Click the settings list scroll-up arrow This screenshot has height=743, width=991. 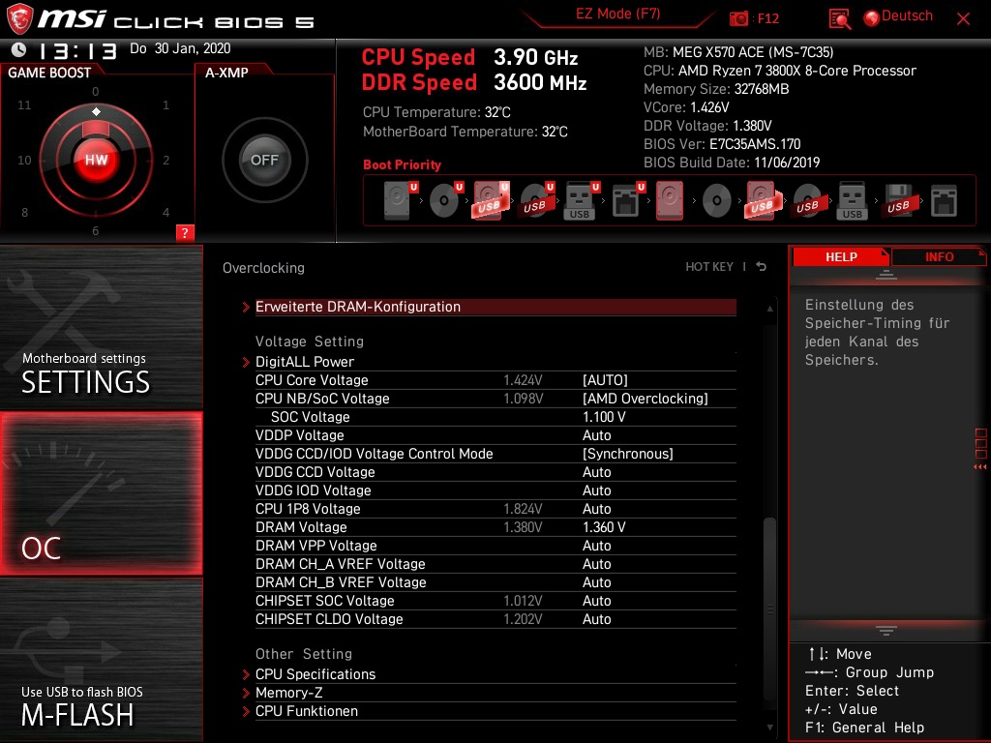point(769,309)
